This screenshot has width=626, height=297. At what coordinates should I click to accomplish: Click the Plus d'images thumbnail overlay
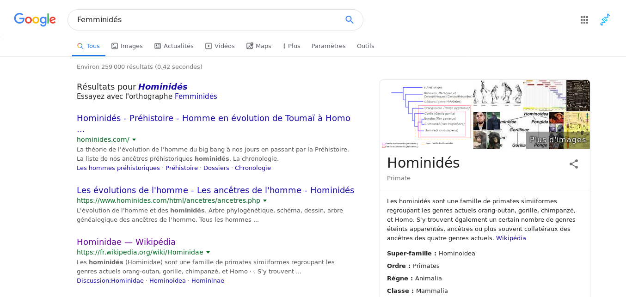point(558,140)
